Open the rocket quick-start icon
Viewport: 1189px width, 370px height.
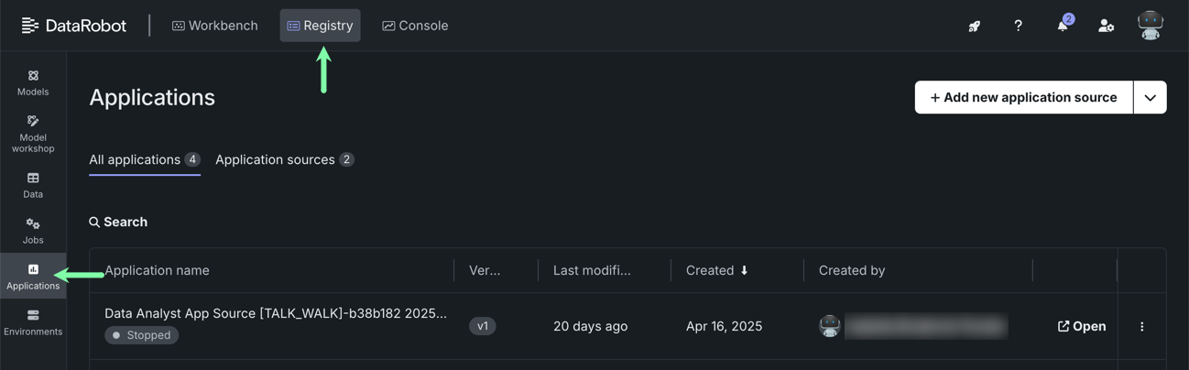point(975,26)
